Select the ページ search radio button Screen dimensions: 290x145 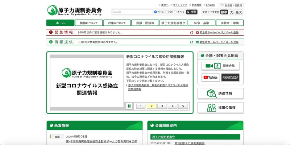[156, 12]
